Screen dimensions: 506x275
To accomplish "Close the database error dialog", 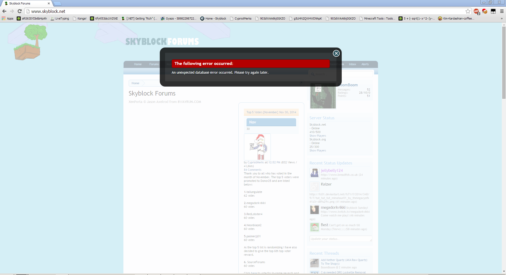I will point(336,53).
